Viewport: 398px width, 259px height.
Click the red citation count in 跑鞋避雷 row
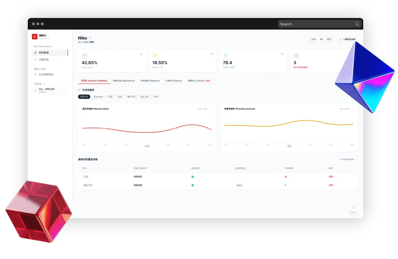(x=285, y=185)
